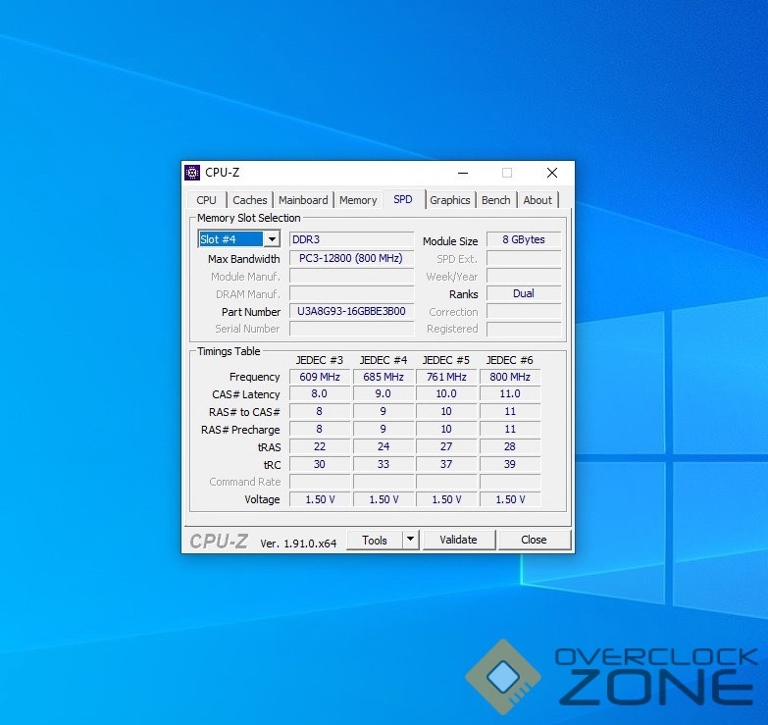Select the Mainboard tab
The image size is (768, 725).
pyautogui.click(x=303, y=200)
